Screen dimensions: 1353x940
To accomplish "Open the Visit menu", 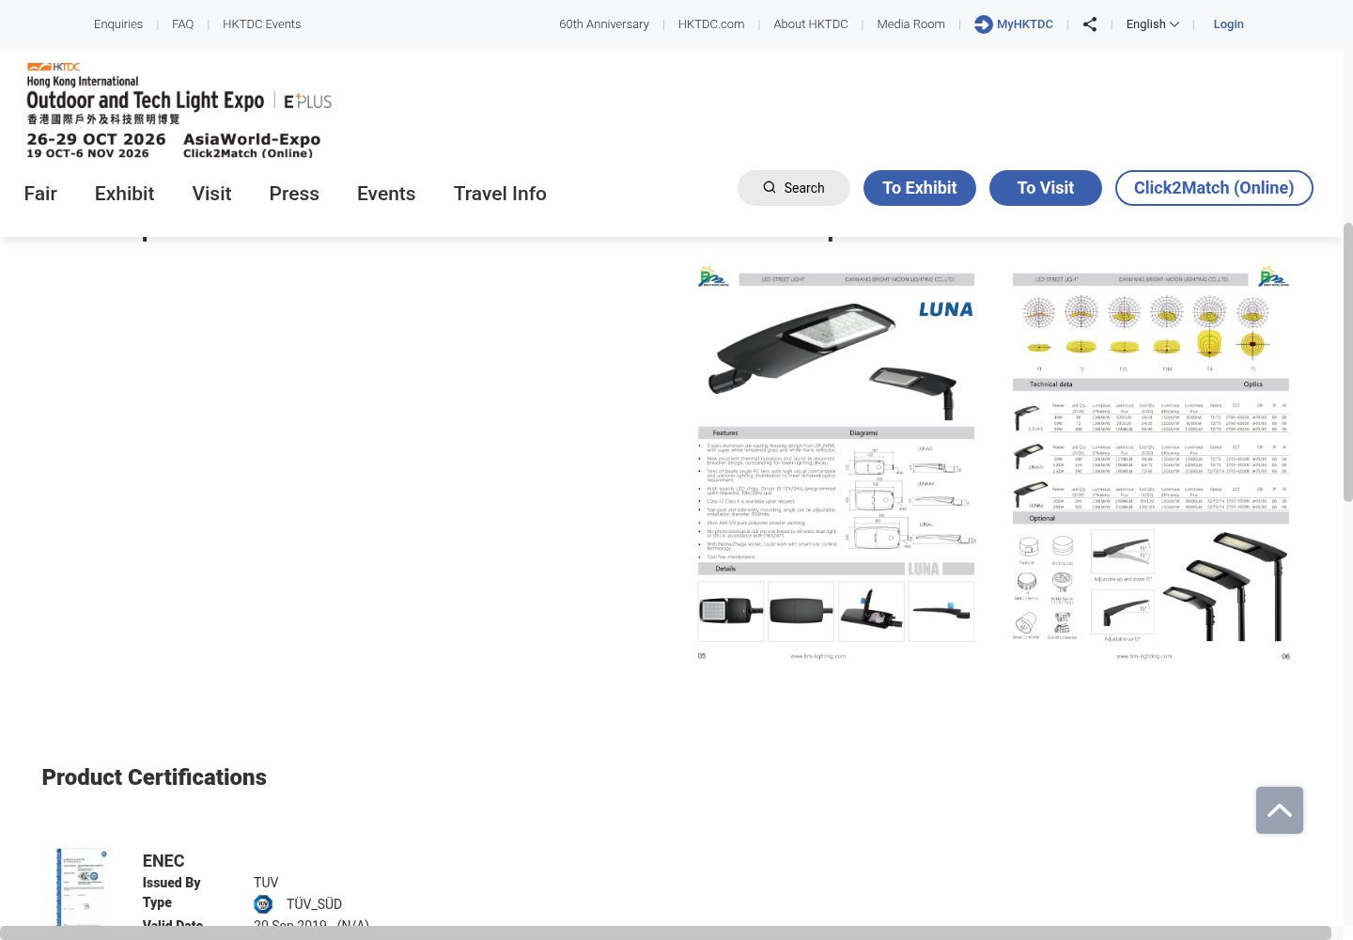I will pyautogui.click(x=211, y=194).
